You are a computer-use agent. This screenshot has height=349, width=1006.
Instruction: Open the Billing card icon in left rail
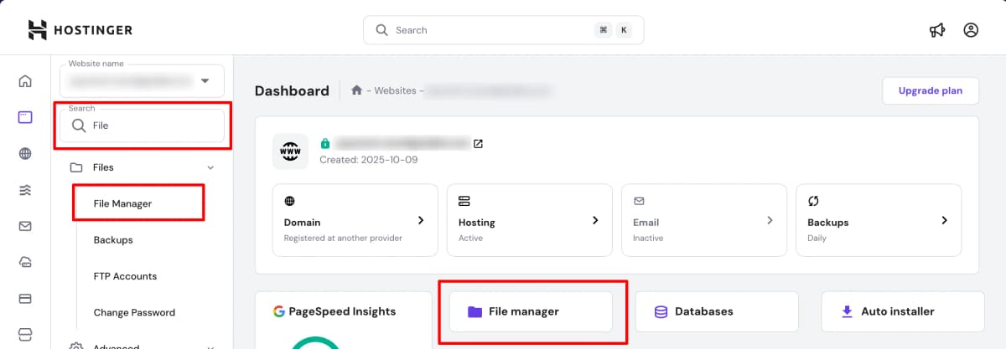click(x=25, y=298)
